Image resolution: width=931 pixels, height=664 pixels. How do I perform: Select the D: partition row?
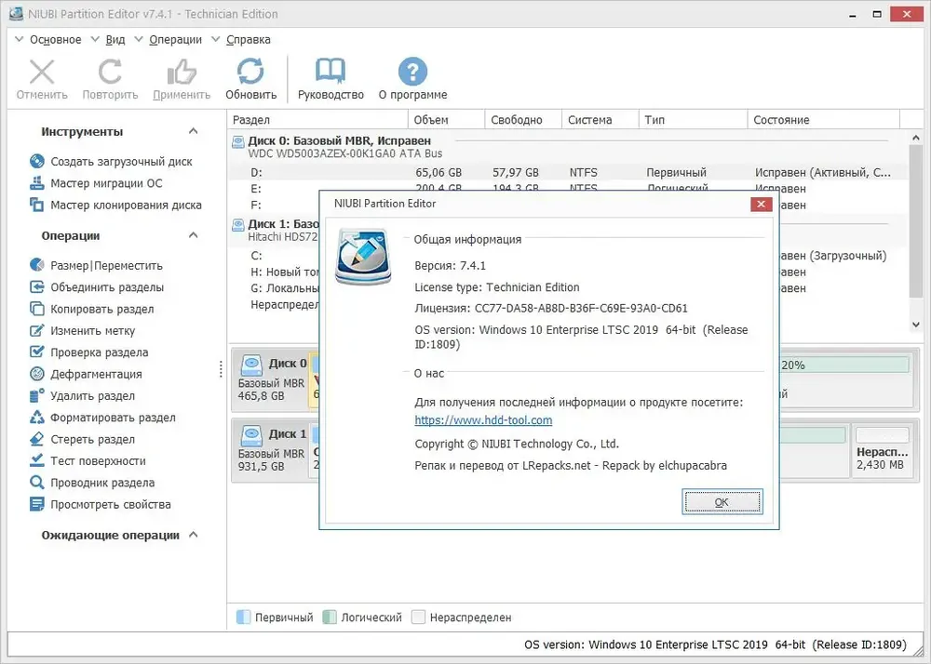coord(568,173)
